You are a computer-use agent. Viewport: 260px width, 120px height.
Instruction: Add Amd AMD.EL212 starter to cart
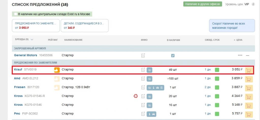pyautogui.click(x=249, y=79)
